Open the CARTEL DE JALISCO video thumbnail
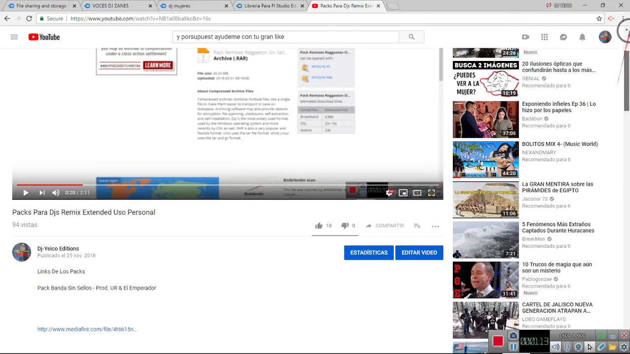 pyautogui.click(x=486, y=320)
